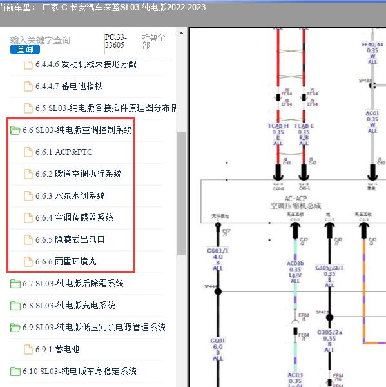Viewport: 386px width, 387px height.
Task: Expand the 6.10 车身稳定系统 folder icon
Action: click(15, 372)
